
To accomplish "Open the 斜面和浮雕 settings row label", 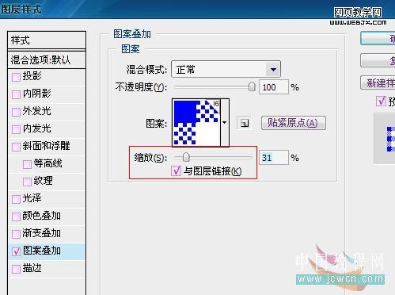I will (x=46, y=146).
